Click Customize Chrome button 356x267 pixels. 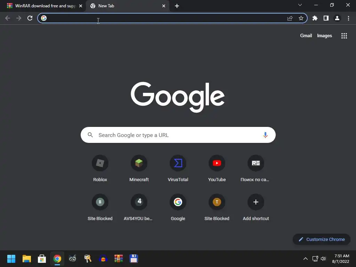point(322,239)
